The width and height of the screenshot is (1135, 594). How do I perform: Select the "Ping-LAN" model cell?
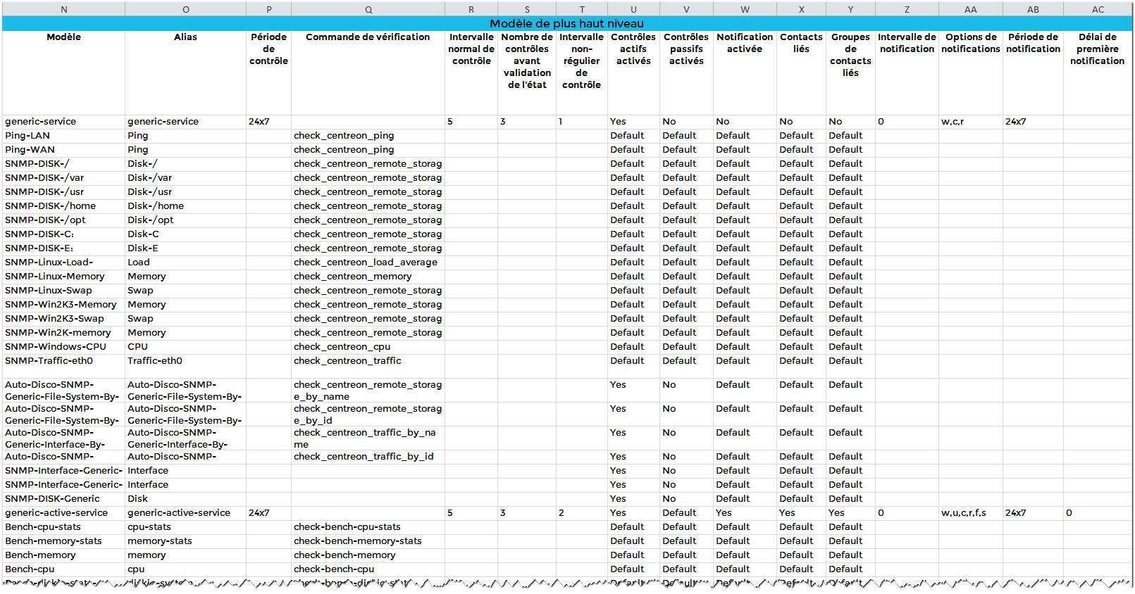[27, 136]
